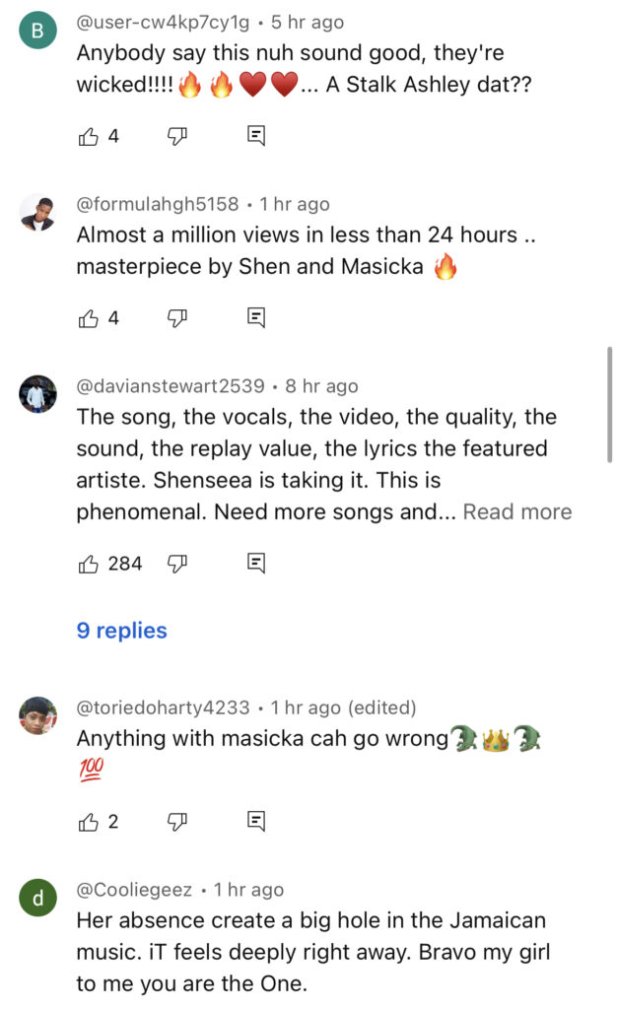Image resolution: width=617 pixels, height=1009 pixels.
Task: Reply to the @user-cw4kp7cy1g comment
Action: tap(256, 136)
